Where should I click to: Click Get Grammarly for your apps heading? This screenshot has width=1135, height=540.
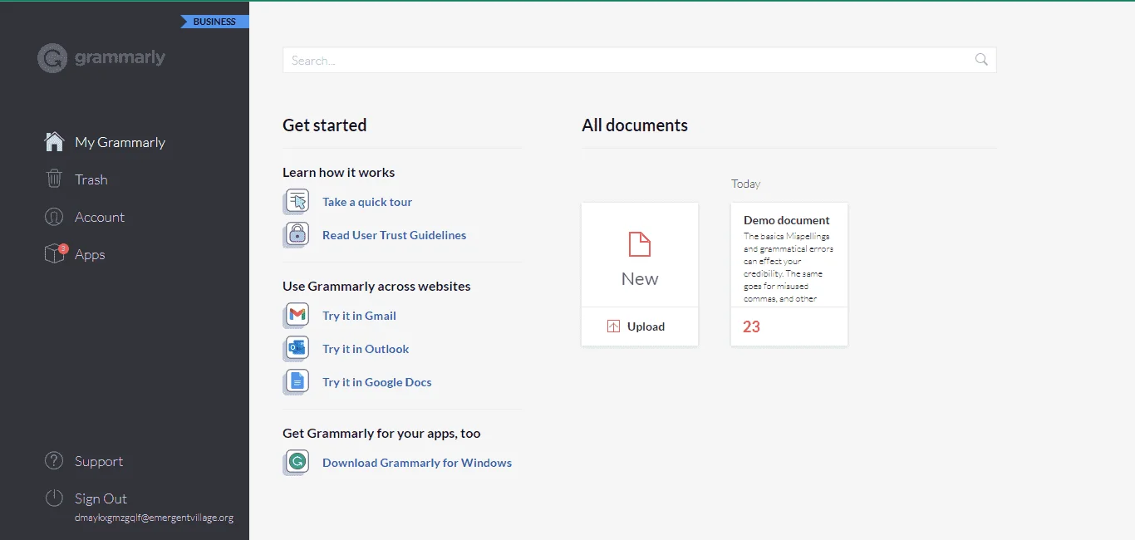point(381,433)
